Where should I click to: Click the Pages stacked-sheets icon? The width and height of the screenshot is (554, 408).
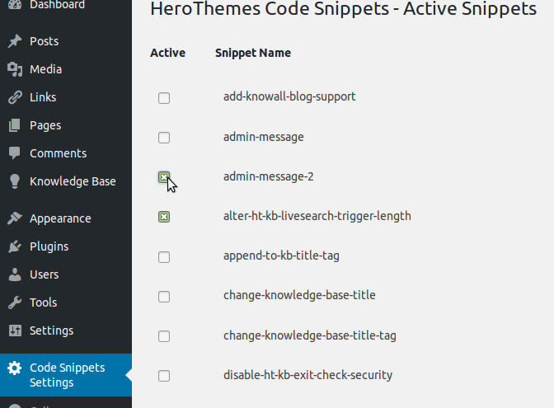tap(15, 125)
